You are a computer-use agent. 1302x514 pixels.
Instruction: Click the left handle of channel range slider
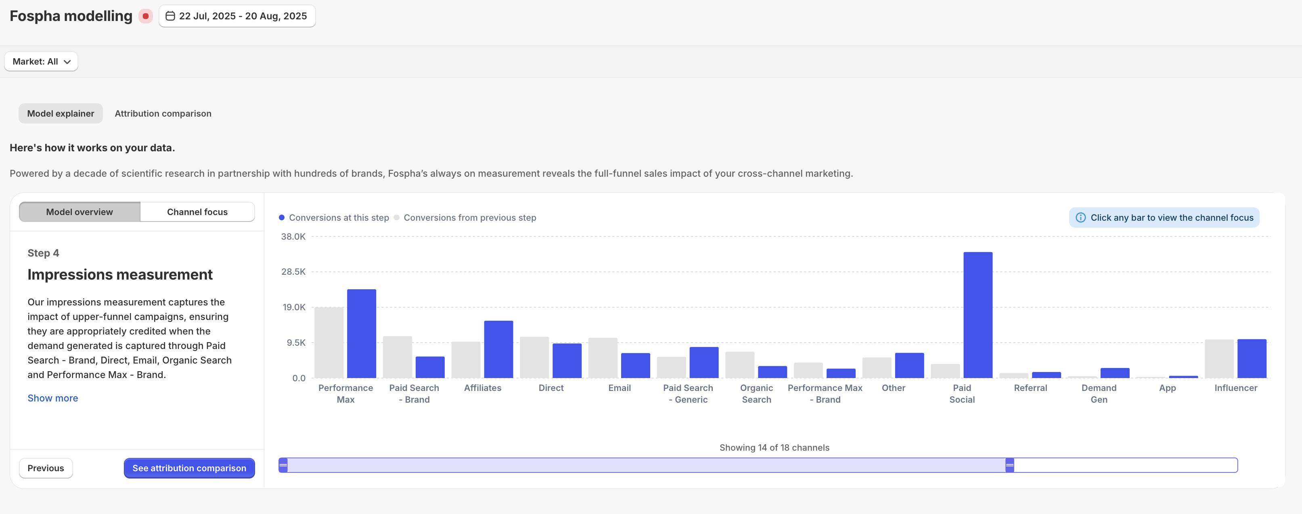(284, 465)
